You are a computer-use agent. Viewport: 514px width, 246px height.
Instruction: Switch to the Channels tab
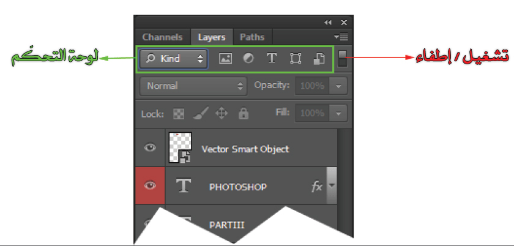coord(163,37)
